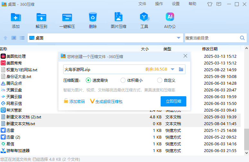Click the vertical scrollbar thumb in the file list
Viewport: 249px width, 162px height.
246,139
